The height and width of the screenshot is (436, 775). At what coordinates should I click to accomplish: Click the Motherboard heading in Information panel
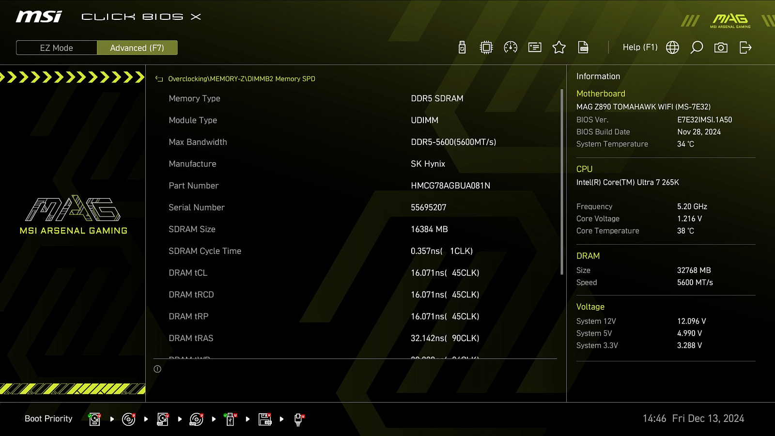click(x=601, y=93)
